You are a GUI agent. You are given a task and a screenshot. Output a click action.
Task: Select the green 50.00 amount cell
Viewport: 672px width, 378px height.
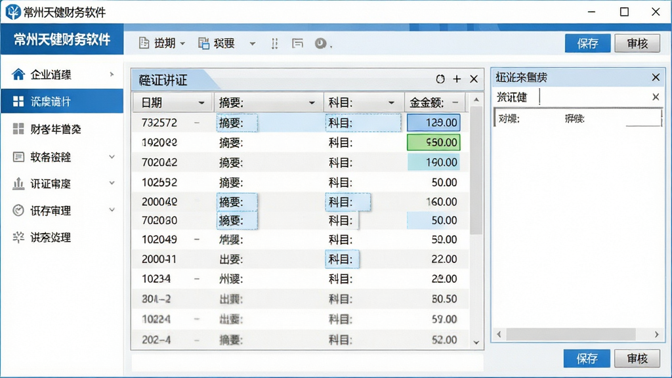(x=434, y=142)
